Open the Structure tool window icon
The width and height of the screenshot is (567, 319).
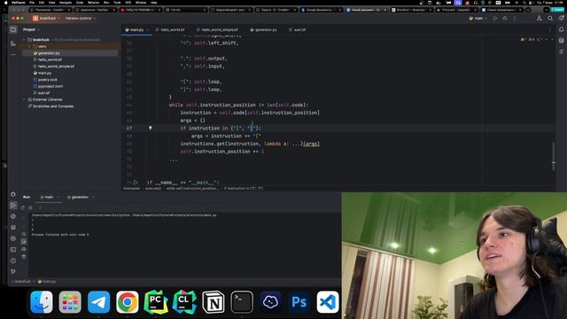click(13, 43)
